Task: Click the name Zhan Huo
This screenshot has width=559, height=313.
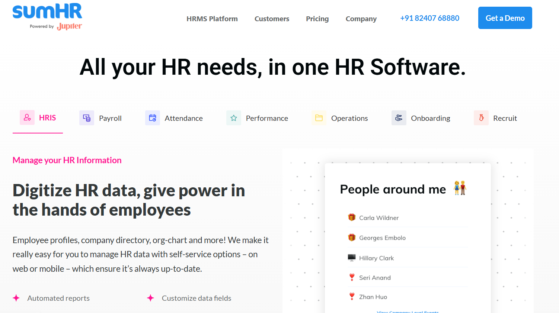Action: coord(373,297)
